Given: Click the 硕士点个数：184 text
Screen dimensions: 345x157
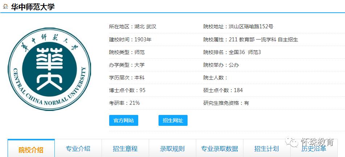Looking at the screenshot, I should tap(223, 90).
